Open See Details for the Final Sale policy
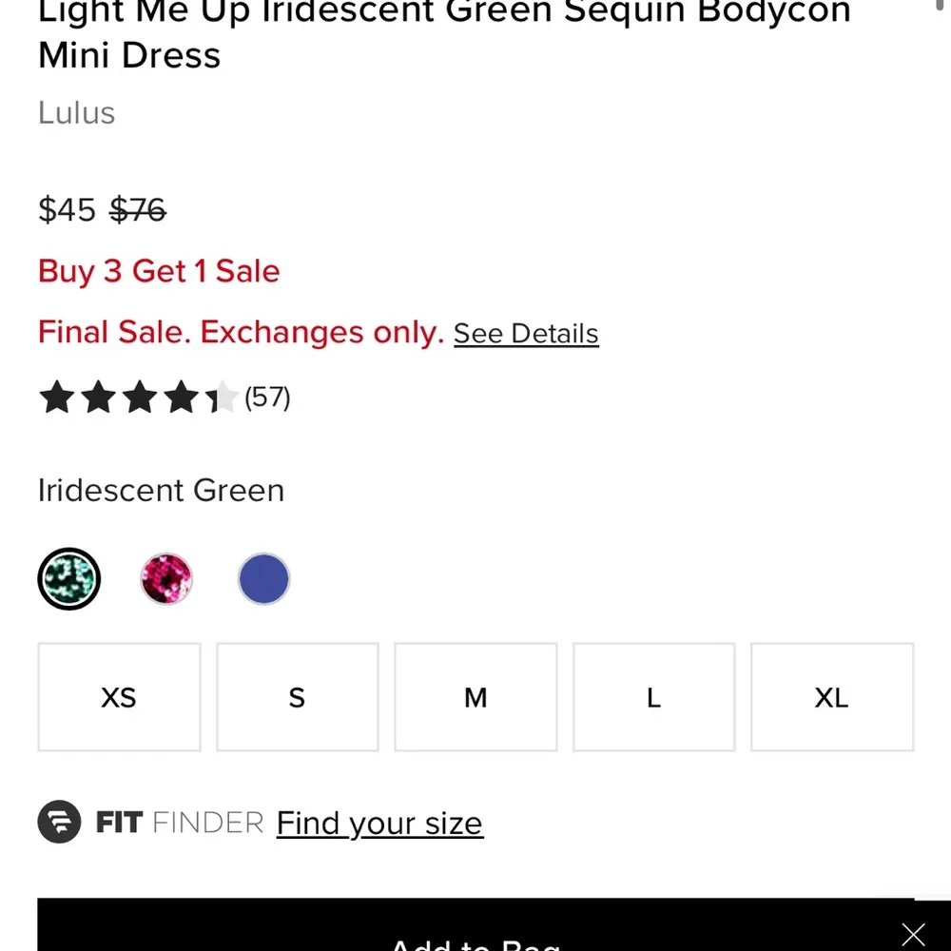Screen dimensions: 951x951 pos(526,333)
